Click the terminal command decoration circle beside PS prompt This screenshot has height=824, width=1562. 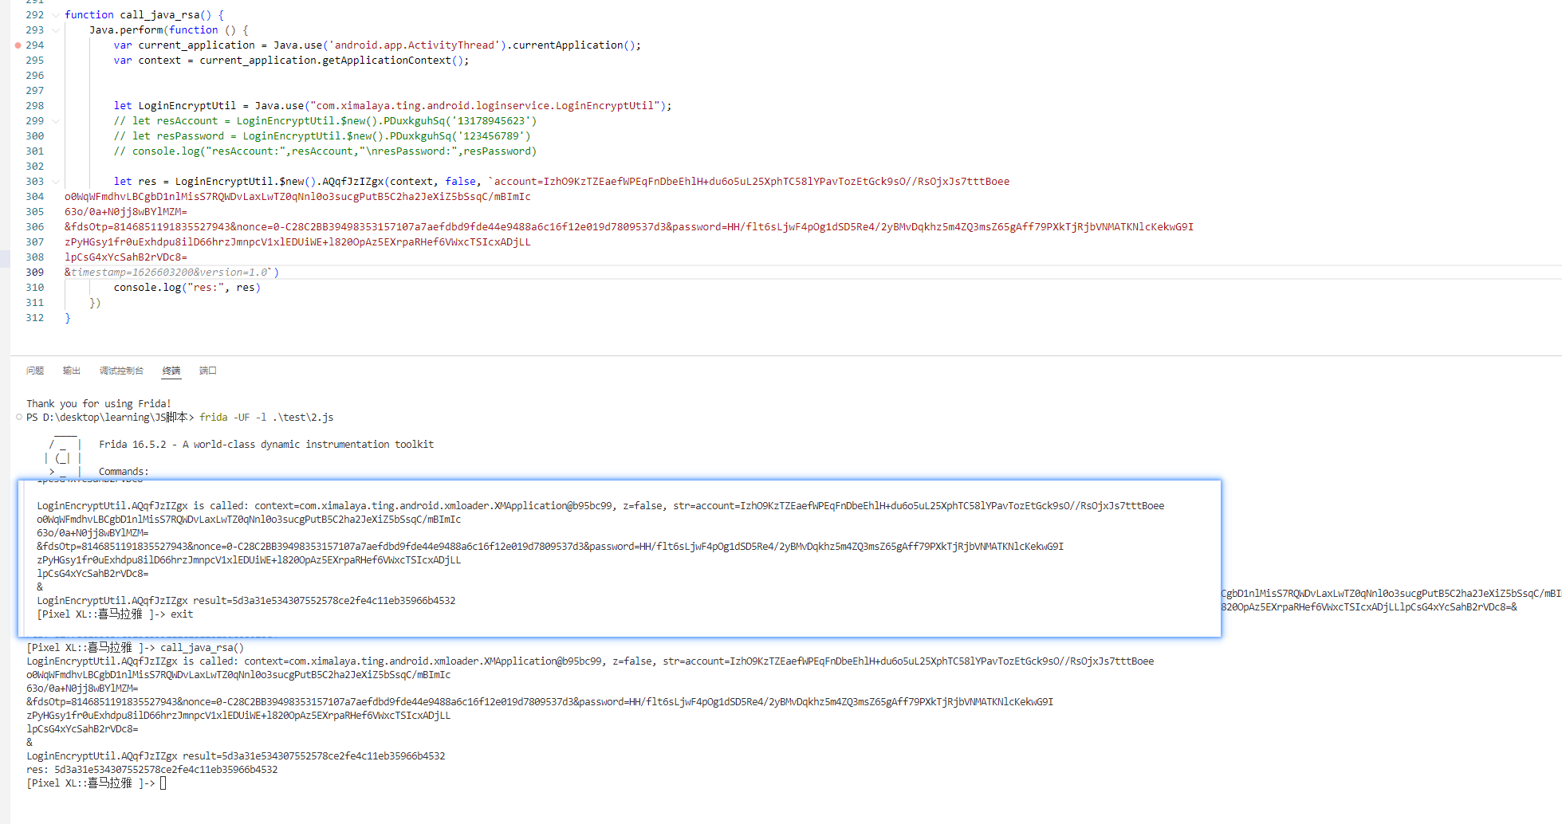point(19,417)
